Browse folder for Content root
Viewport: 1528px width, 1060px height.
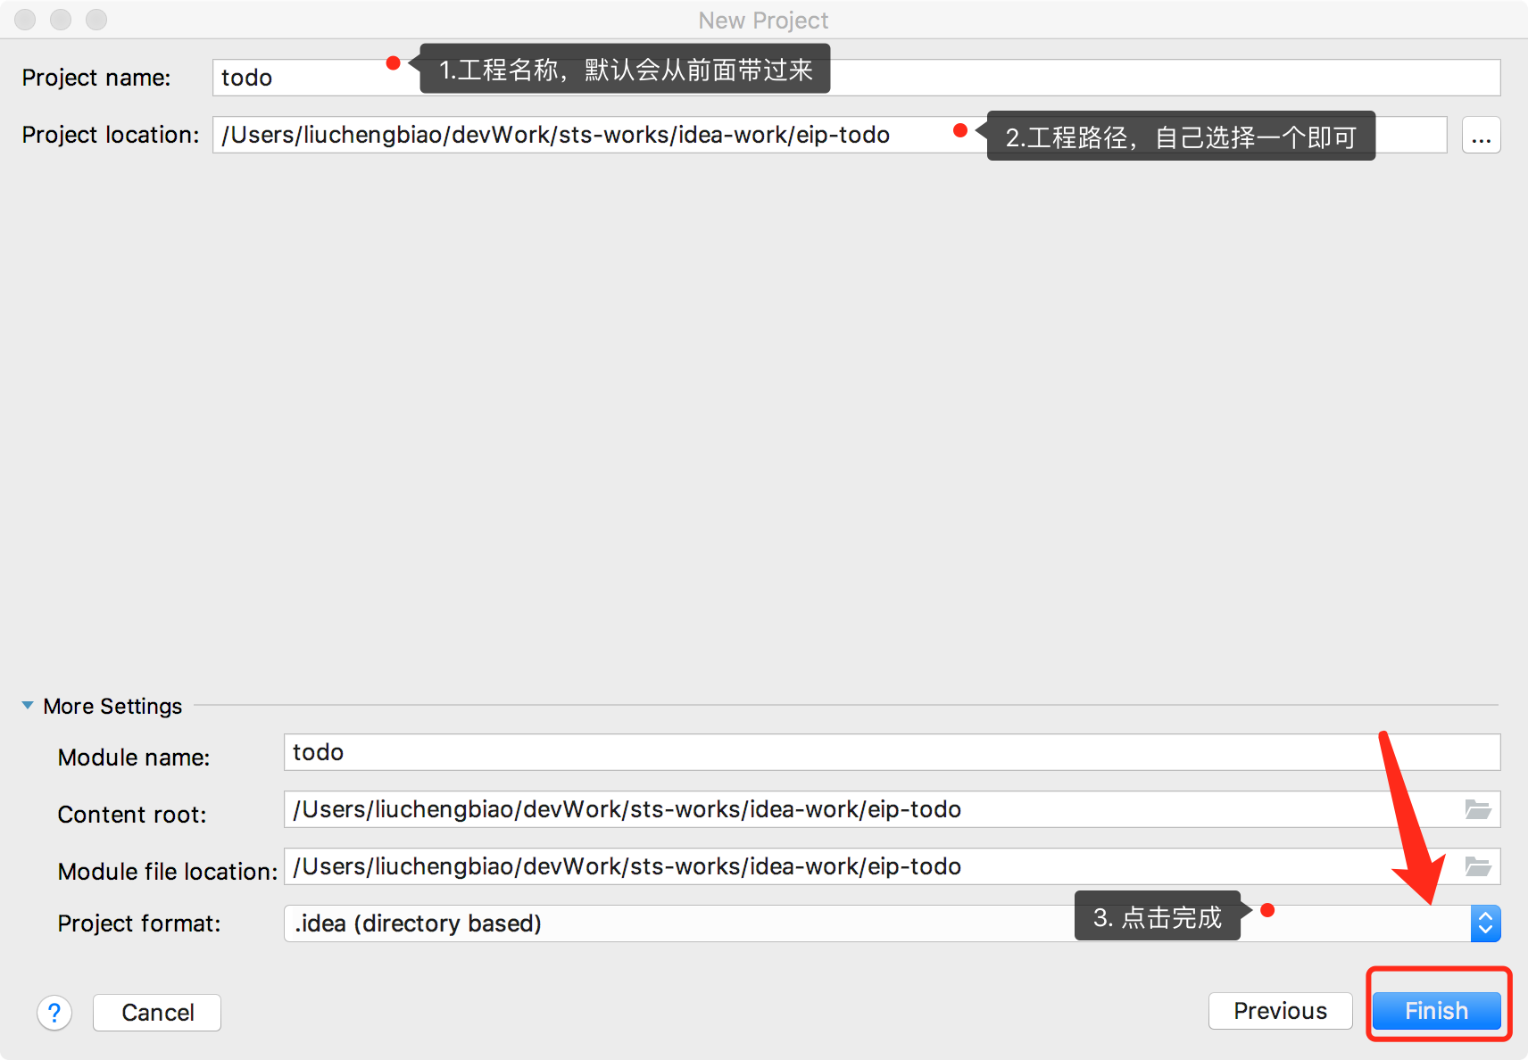[1478, 809]
